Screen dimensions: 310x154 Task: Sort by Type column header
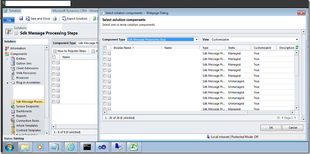(x=205, y=48)
